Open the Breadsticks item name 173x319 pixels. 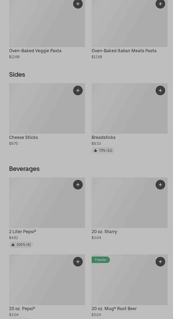point(103,137)
